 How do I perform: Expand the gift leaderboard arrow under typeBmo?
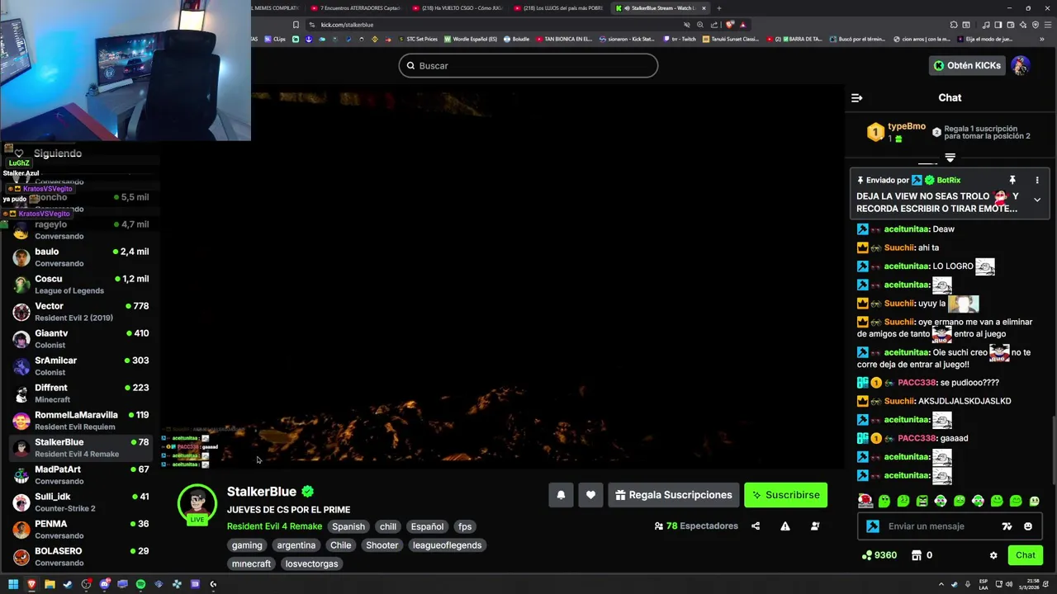[950, 158]
